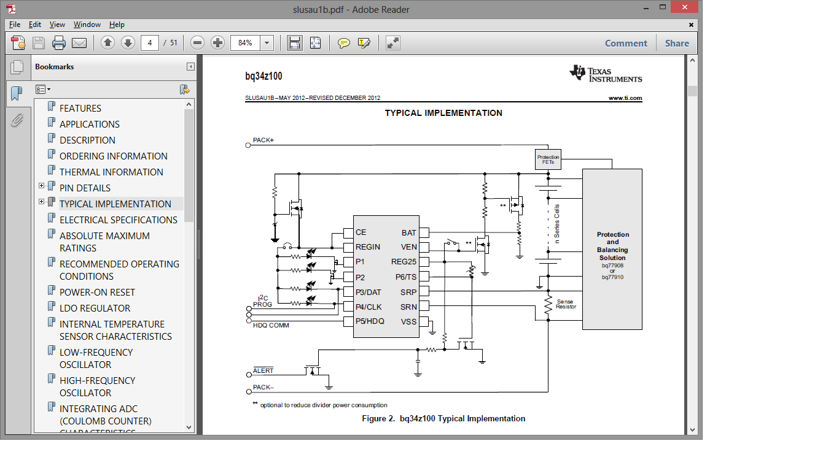The image size is (839, 471).
Task: Expand the TYPICAL IMPLEMENTATION bookmark
Action: click(42, 202)
